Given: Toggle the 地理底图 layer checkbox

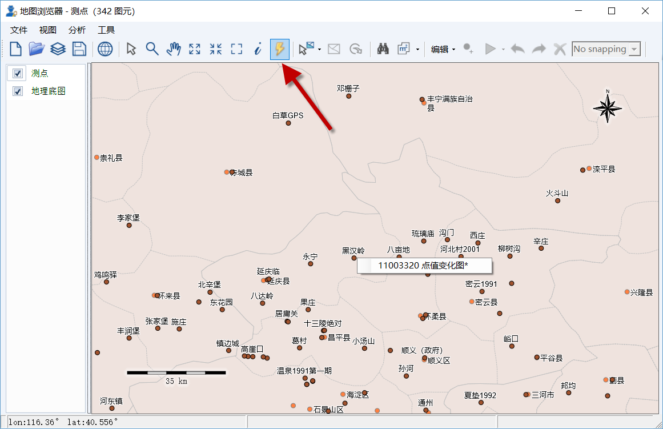Looking at the screenshot, I should pyautogui.click(x=17, y=91).
